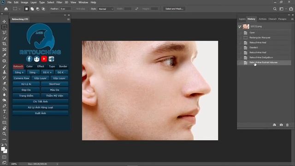Viewport: 295px width, 166px height.
Task: Choose Add to selection mode icon
Action: pyautogui.click(x=32, y=9)
